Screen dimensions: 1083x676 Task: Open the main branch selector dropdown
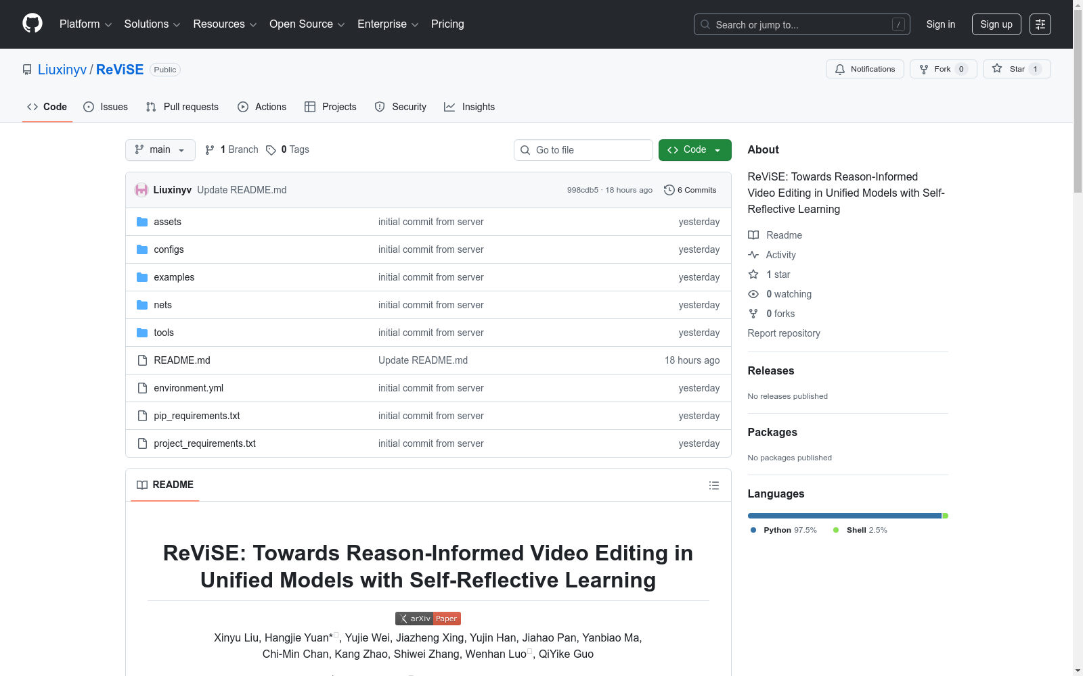pos(160,150)
